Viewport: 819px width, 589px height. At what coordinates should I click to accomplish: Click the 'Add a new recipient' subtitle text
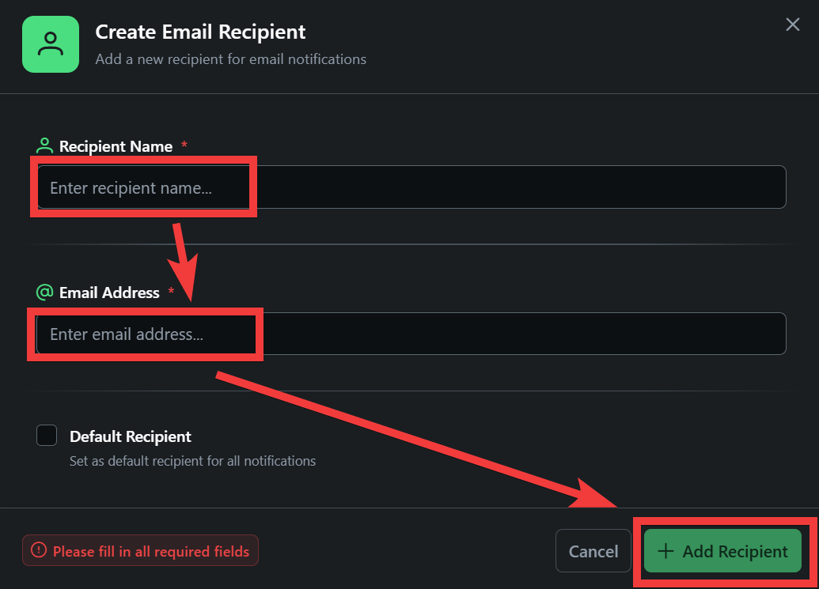[230, 59]
